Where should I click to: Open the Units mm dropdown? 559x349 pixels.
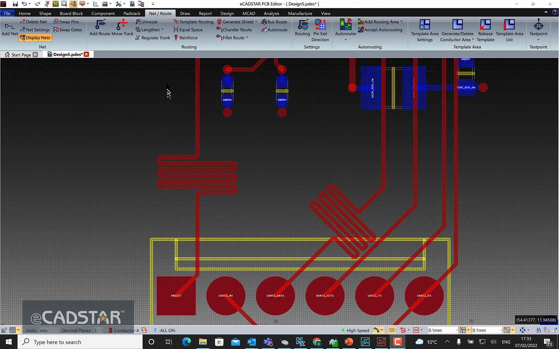[x=49, y=330]
